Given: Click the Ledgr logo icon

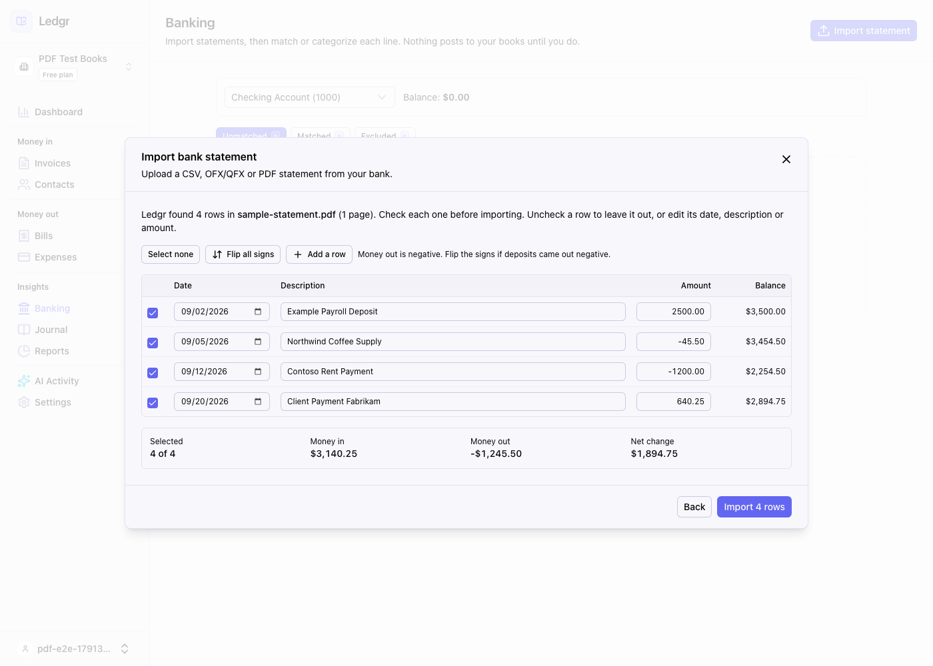Looking at the screenshot, I should tap(21, 21).
